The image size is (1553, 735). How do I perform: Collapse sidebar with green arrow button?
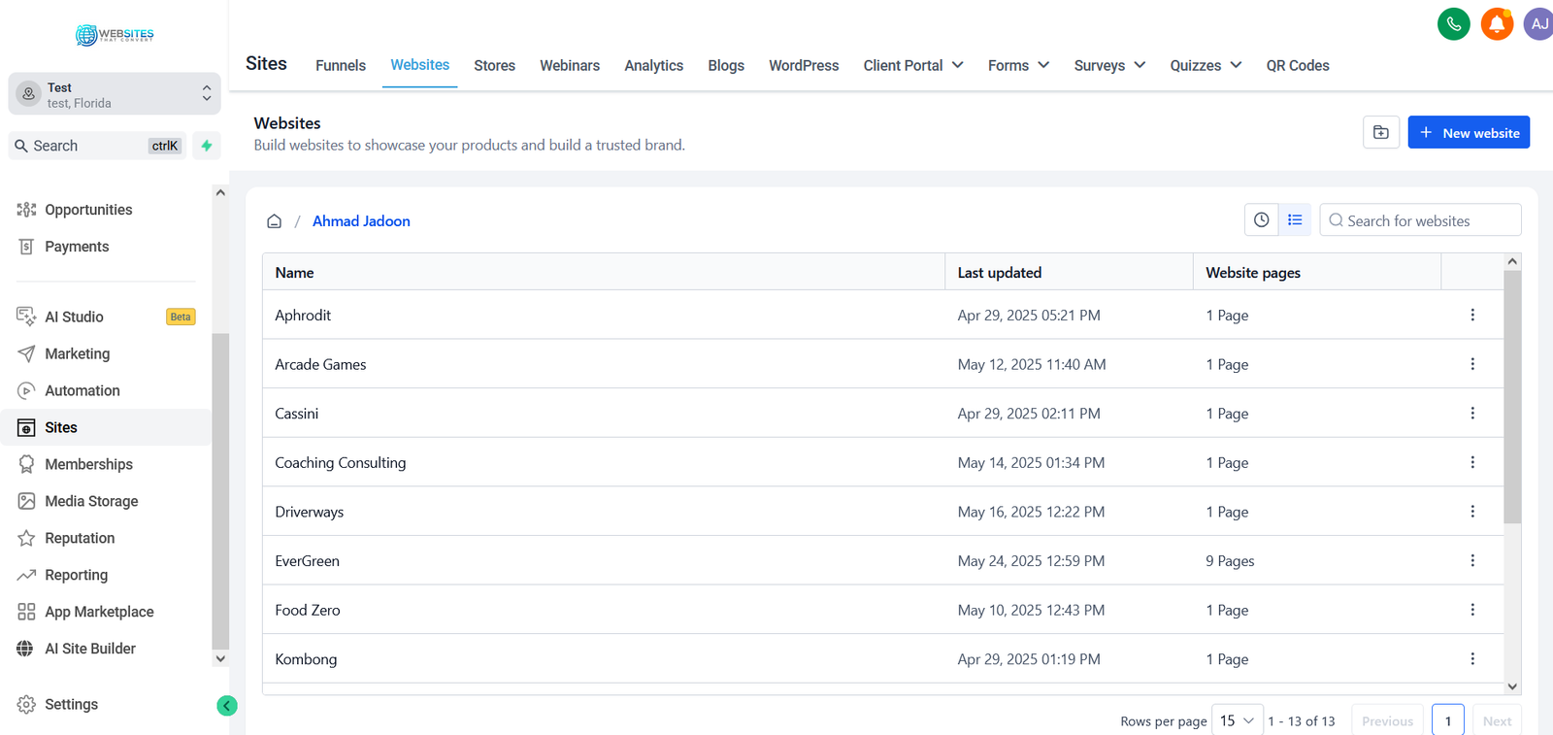[x=227, y=706]
